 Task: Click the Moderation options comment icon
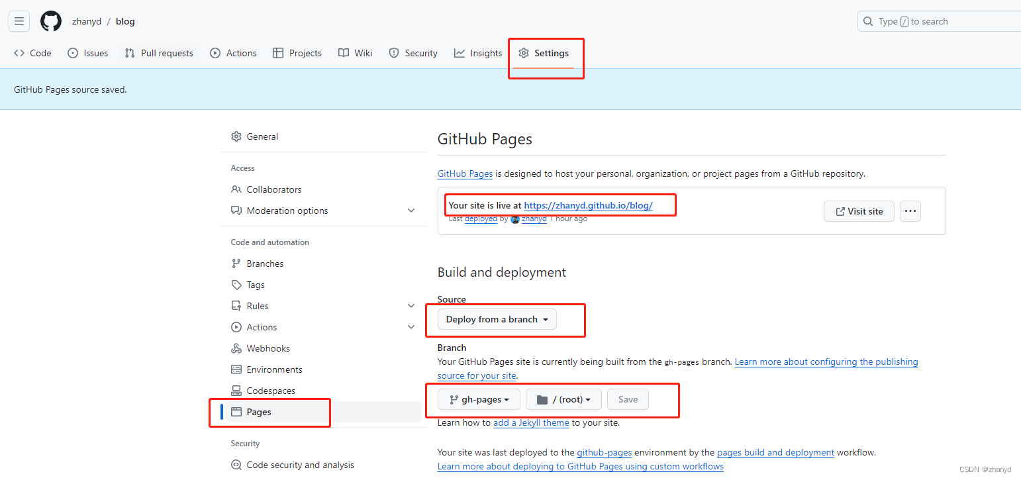pos(236,211)
